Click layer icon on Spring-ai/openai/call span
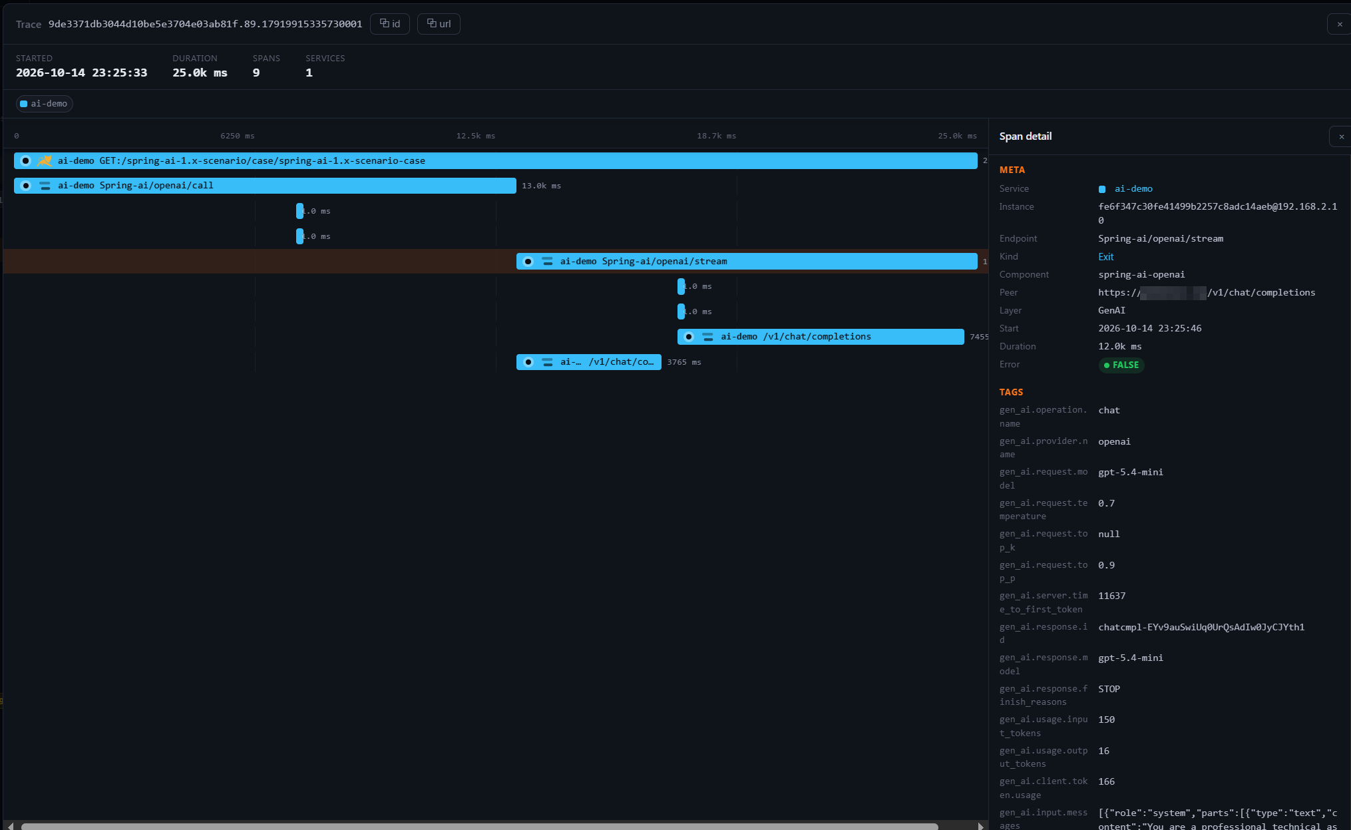The image size is (1351, 830). click(45, 186)
